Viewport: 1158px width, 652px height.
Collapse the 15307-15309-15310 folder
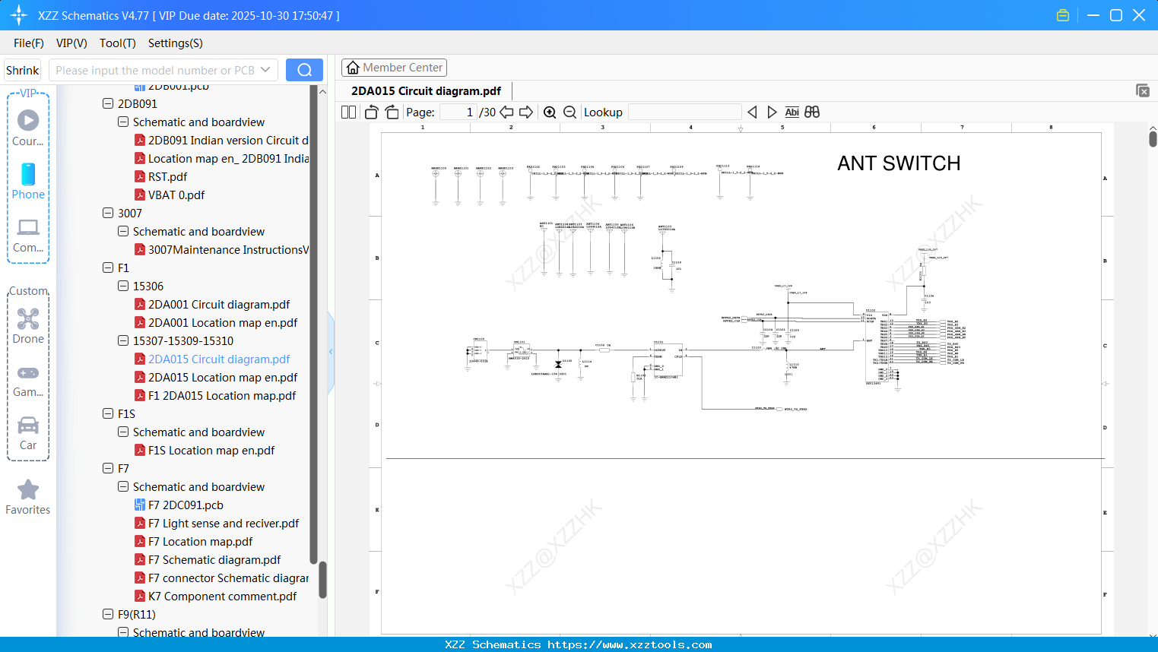point(123,340)
